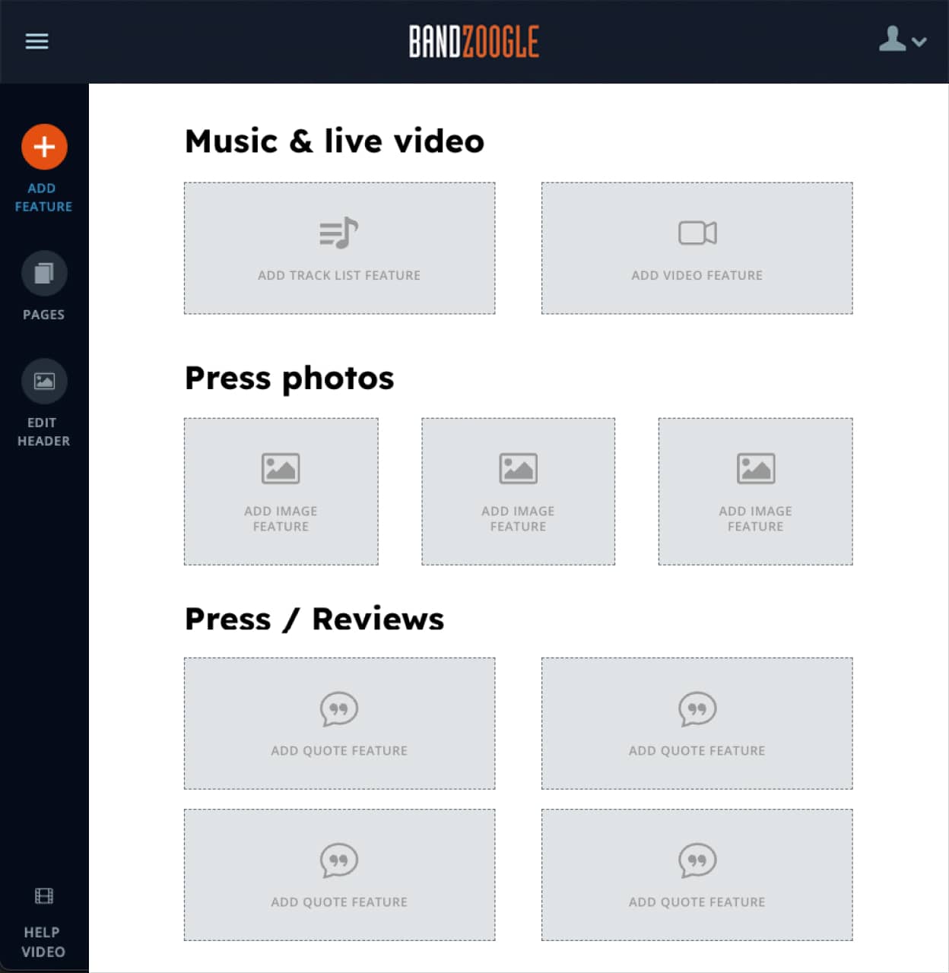Click the ADD FEATURE sidebar label

tap(43, 198)
